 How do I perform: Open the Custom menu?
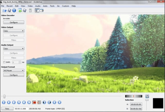tap(66, 6)
